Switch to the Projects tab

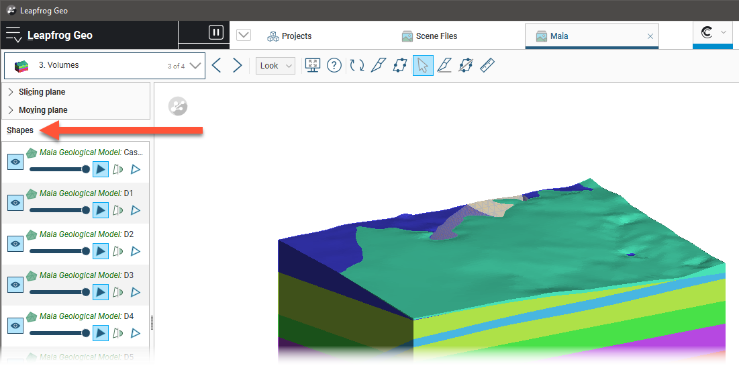tap(289, 36)
